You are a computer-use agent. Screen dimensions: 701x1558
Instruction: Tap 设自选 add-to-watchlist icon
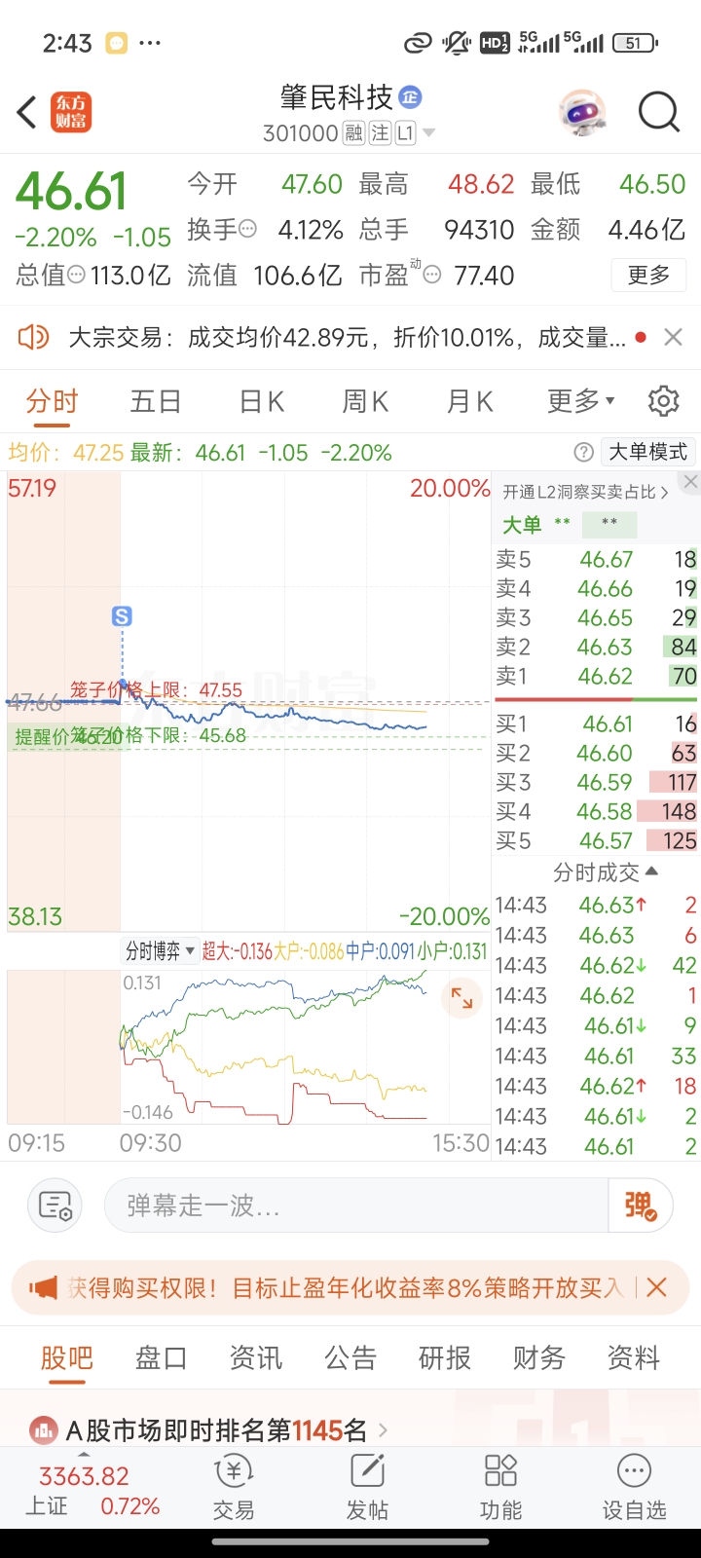634,1487
